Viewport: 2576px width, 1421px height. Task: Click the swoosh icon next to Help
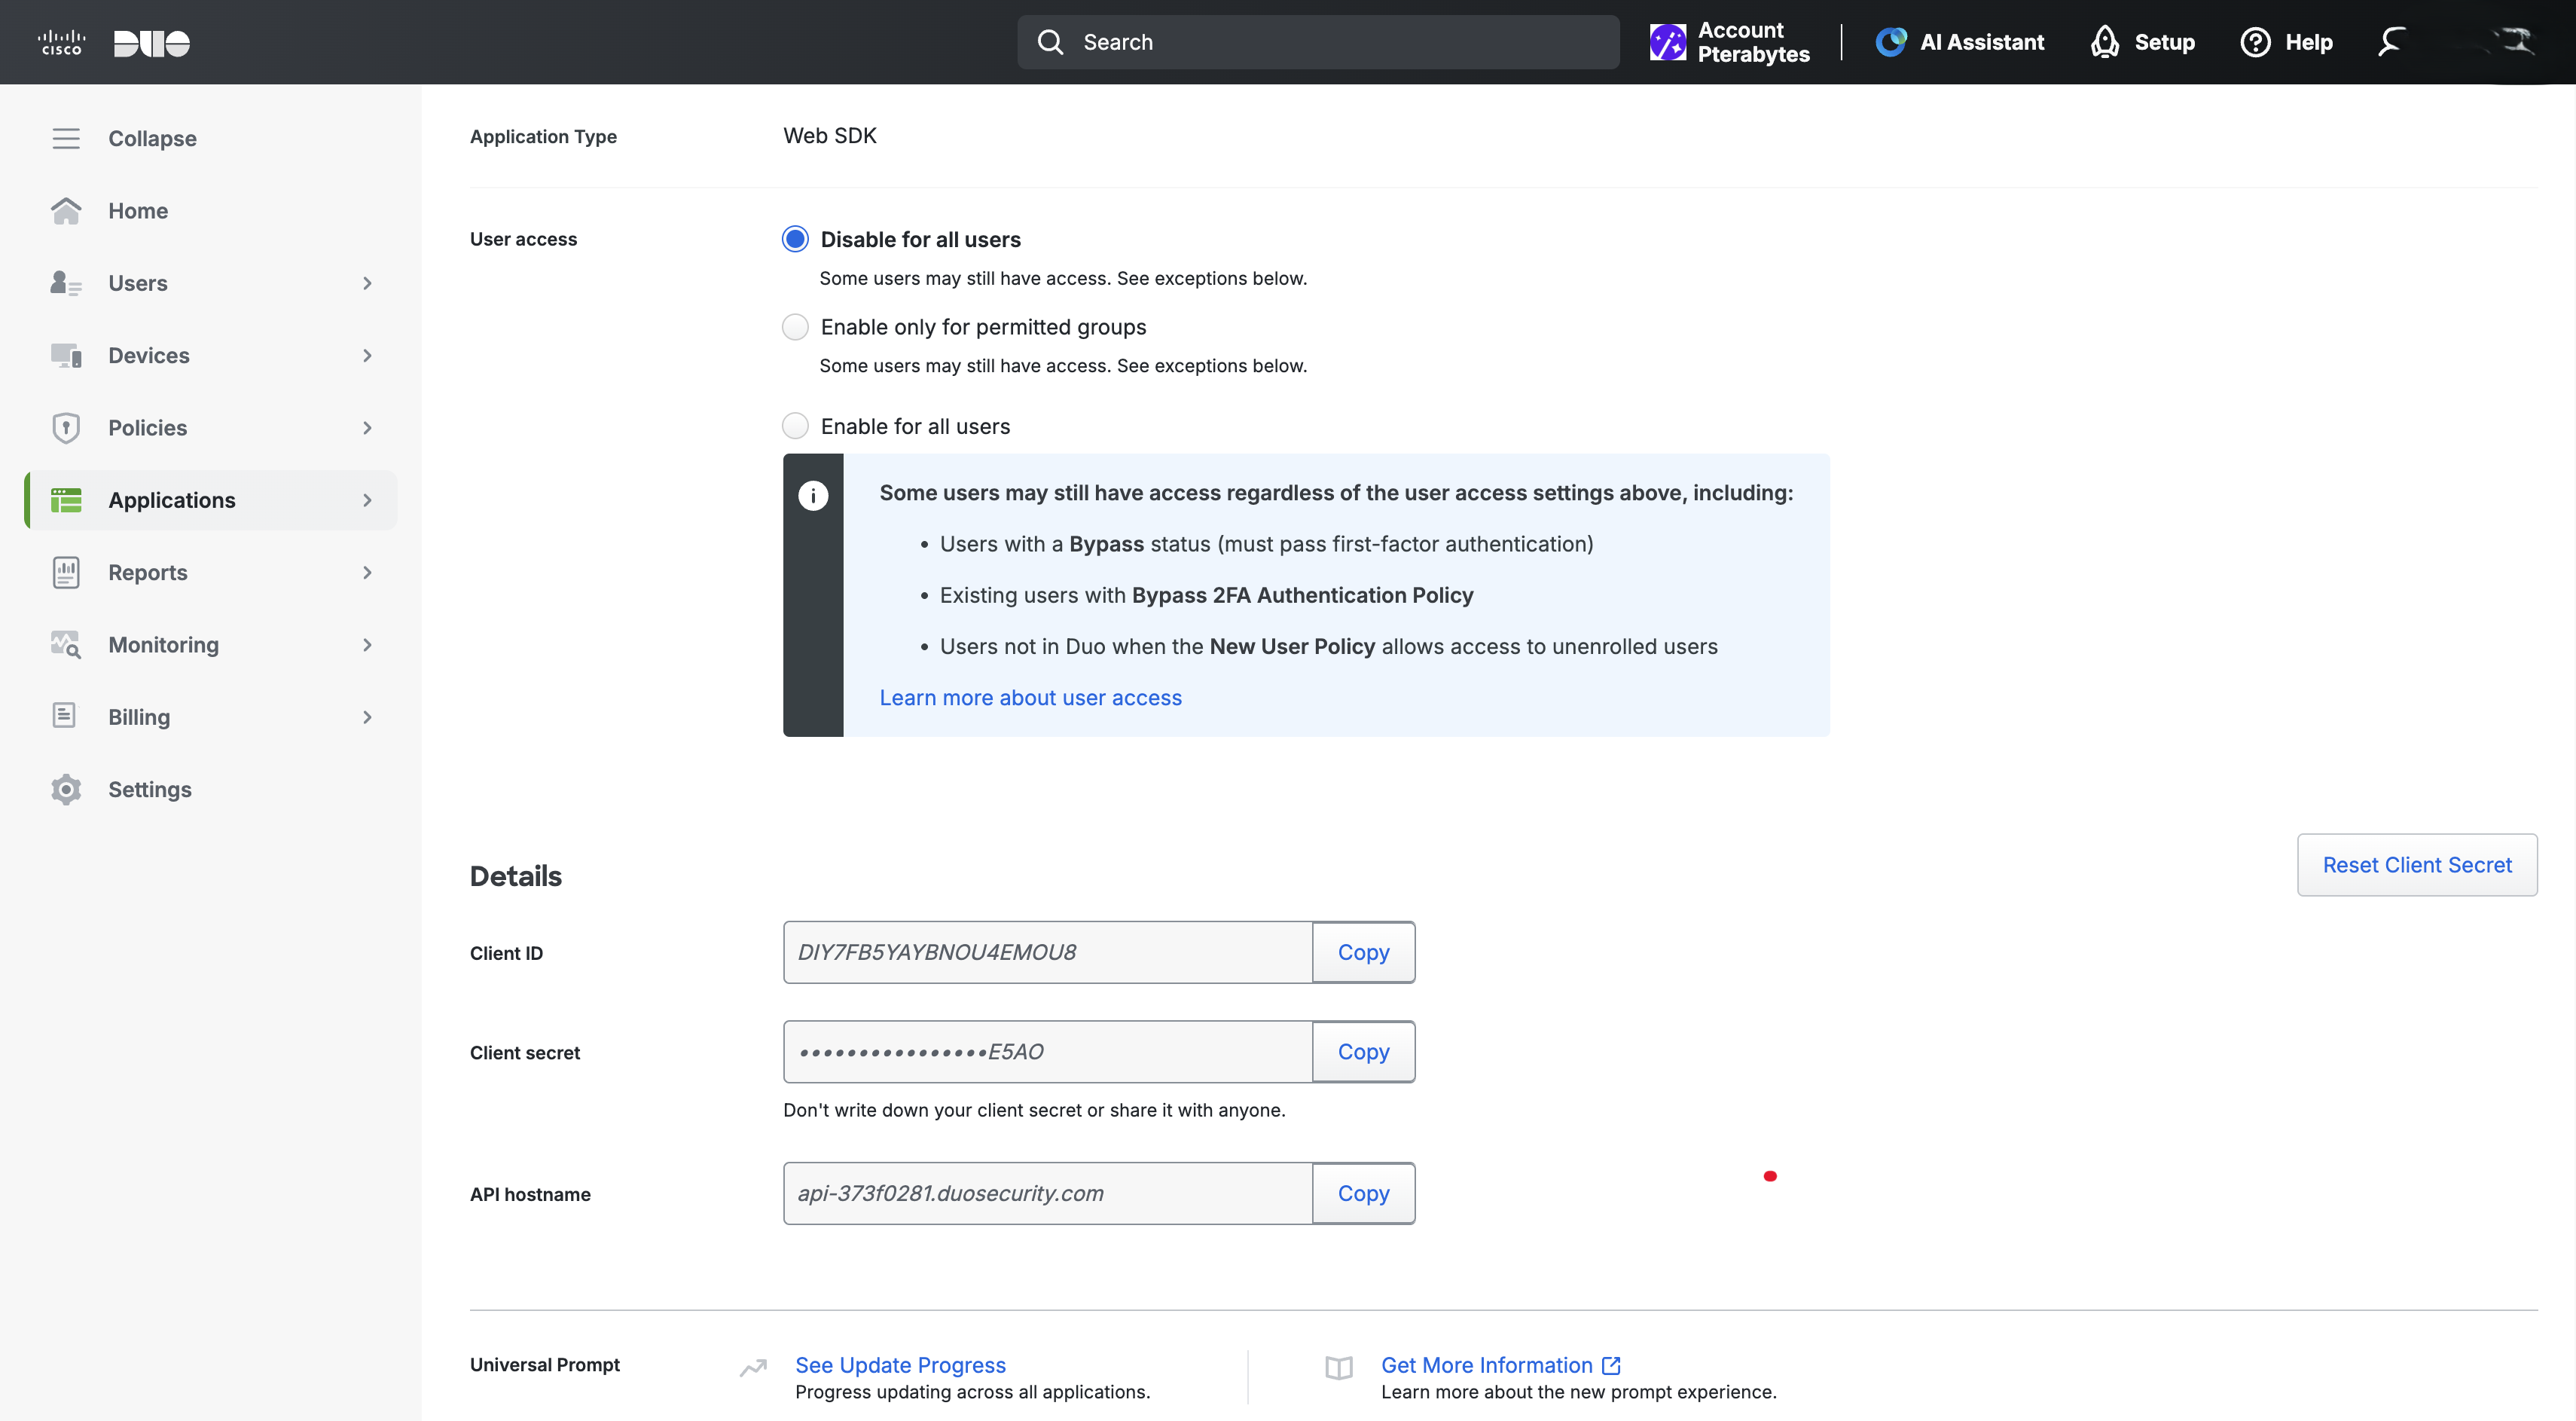pos(2391,42)
